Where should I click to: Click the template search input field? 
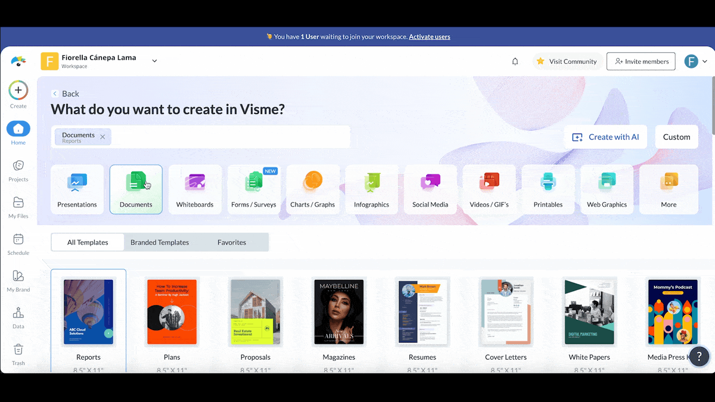tap(229, 137)
